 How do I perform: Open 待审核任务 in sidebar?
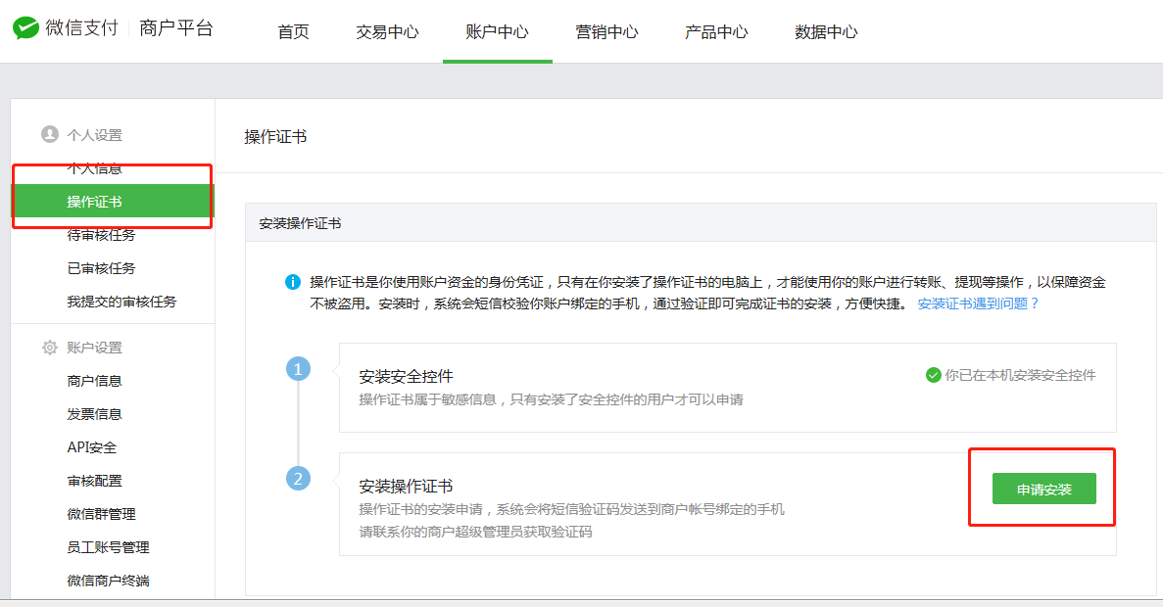click(101, 235)
